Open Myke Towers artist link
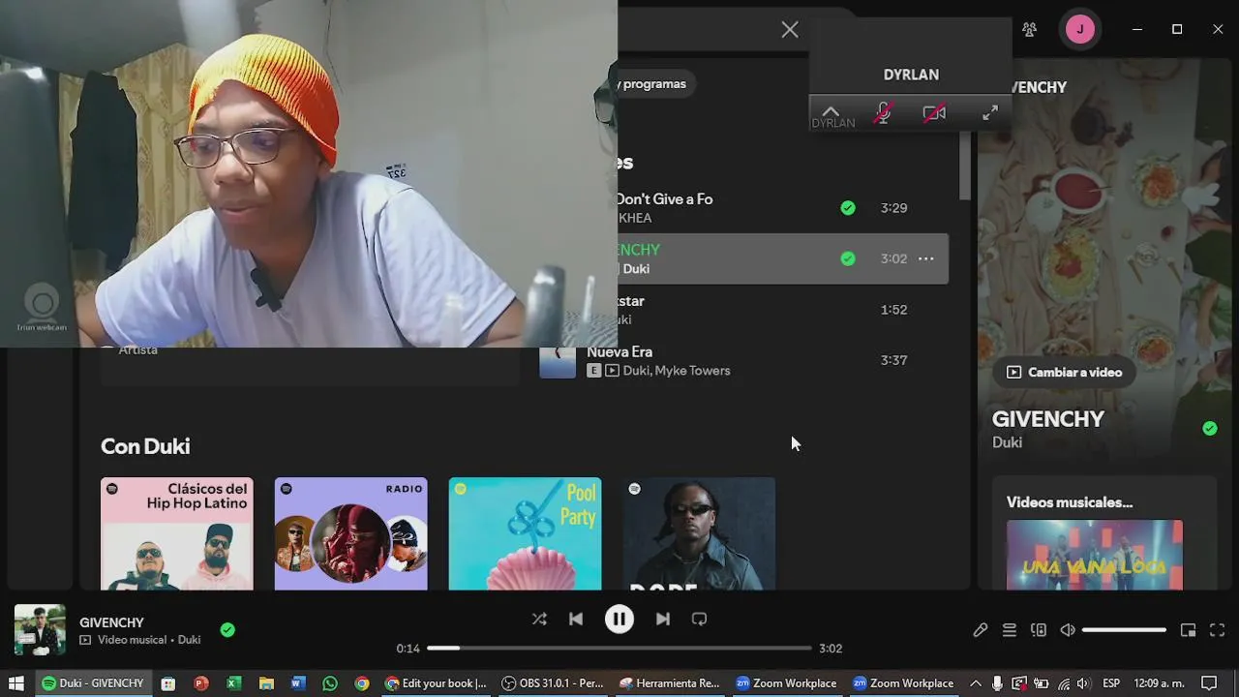 (x=692, y=371)
